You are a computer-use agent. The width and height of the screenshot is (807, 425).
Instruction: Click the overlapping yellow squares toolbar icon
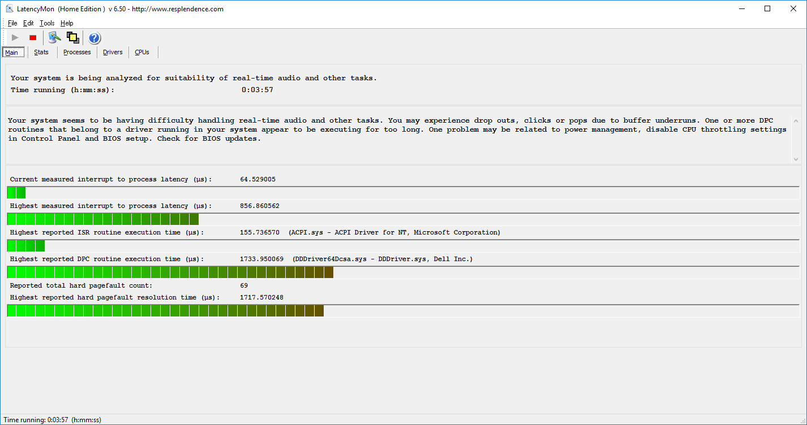click(x=72, y=38)
